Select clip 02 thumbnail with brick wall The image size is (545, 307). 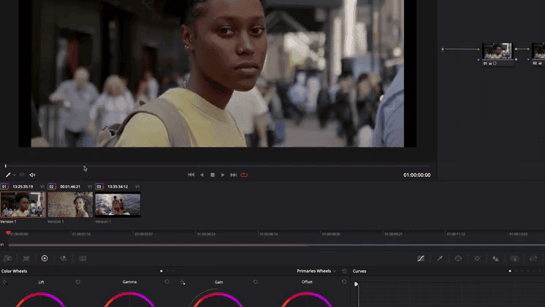pyautogui.click(x=70, y=205)
